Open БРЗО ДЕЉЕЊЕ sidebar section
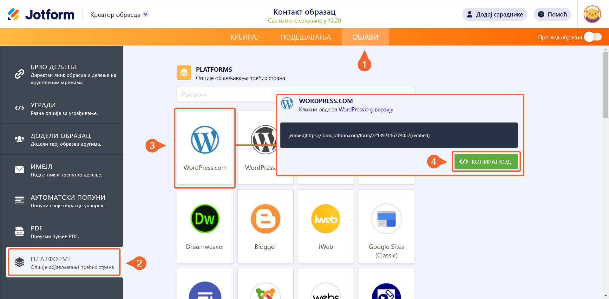This screenshot has height=299, width=609. pos(62,74)
